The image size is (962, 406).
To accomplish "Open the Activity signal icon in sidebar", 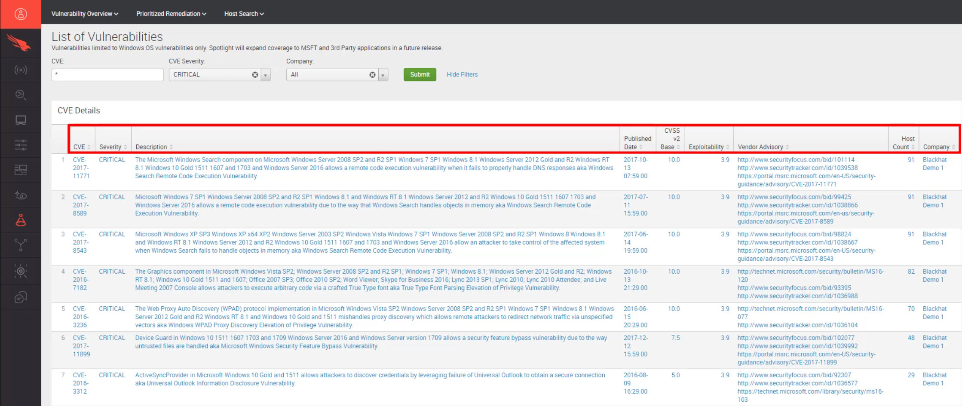I will point(21,70).
